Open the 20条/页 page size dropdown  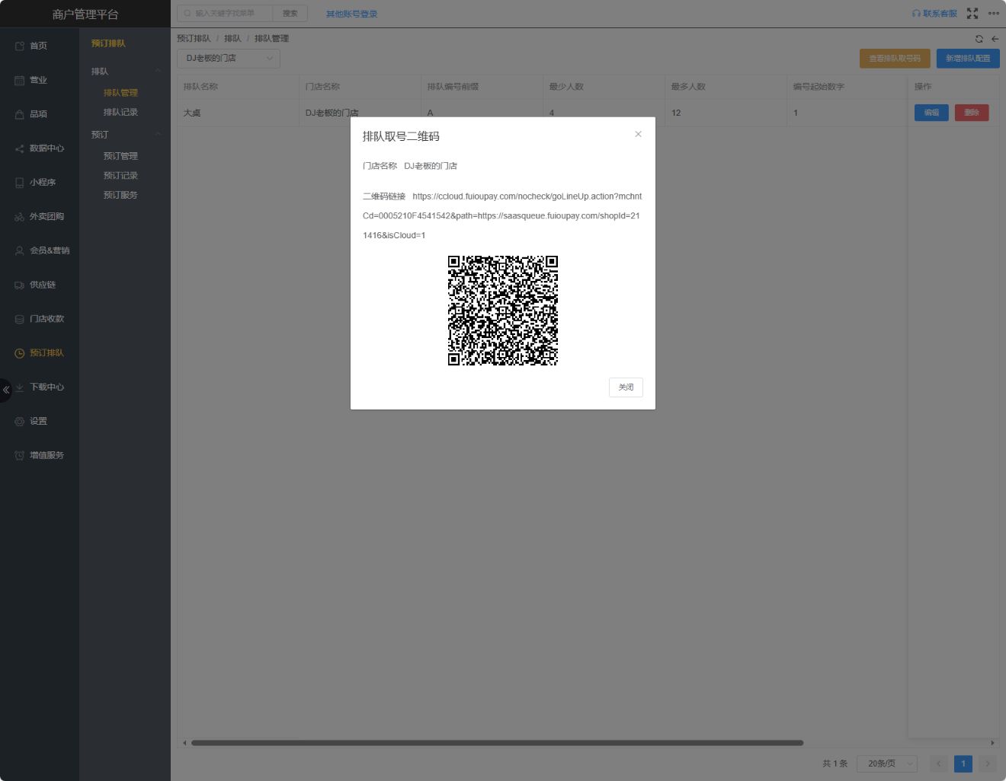click(x=887, y=763)
